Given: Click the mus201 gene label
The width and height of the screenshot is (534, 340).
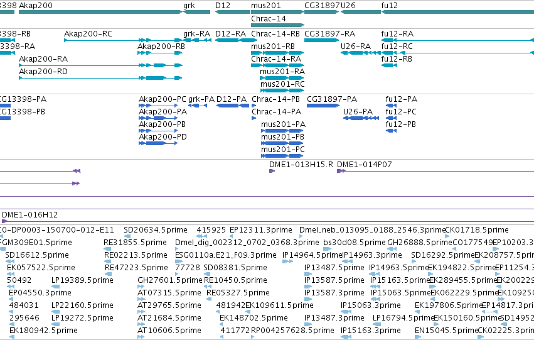Looking at the screenshot, I should coord(266,6).
